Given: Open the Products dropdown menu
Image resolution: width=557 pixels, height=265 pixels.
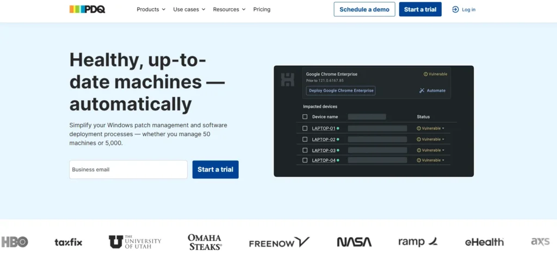Looking at the screenshot, I should click(151, 10).
